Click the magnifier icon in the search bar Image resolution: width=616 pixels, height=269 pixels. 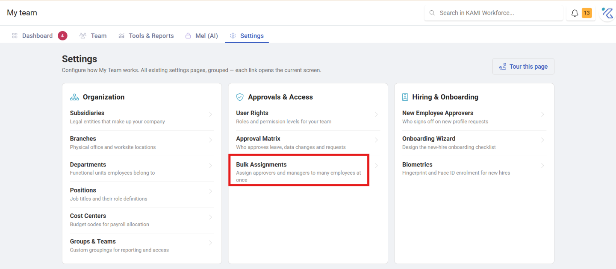click(432, 13)
